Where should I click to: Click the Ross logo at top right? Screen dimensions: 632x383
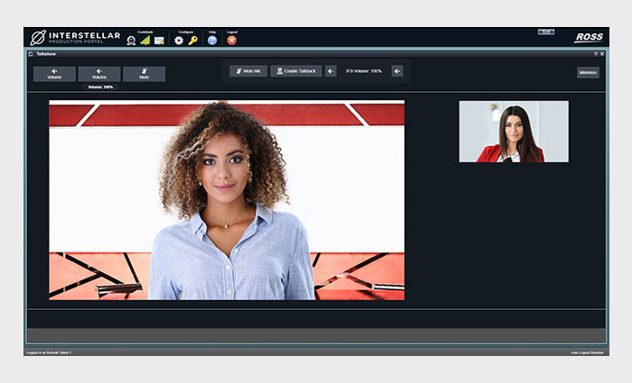click(x=588, y=38)
